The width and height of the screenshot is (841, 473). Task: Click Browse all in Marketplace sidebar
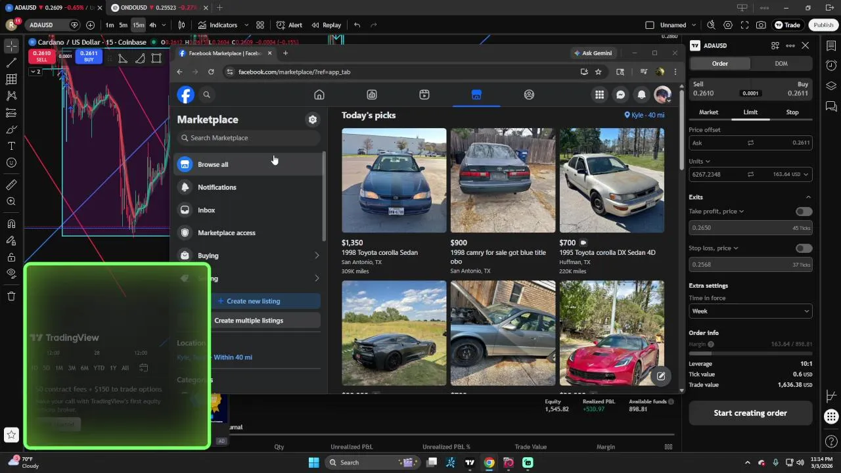point(249,164)
